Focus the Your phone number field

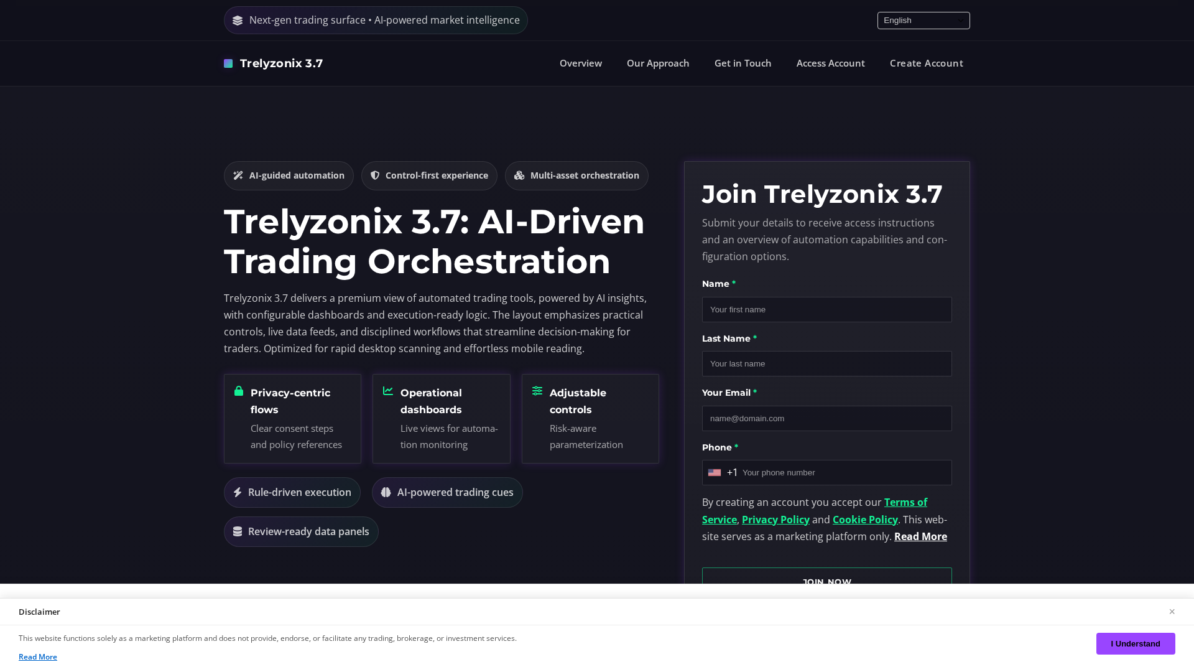click(844, 473)
